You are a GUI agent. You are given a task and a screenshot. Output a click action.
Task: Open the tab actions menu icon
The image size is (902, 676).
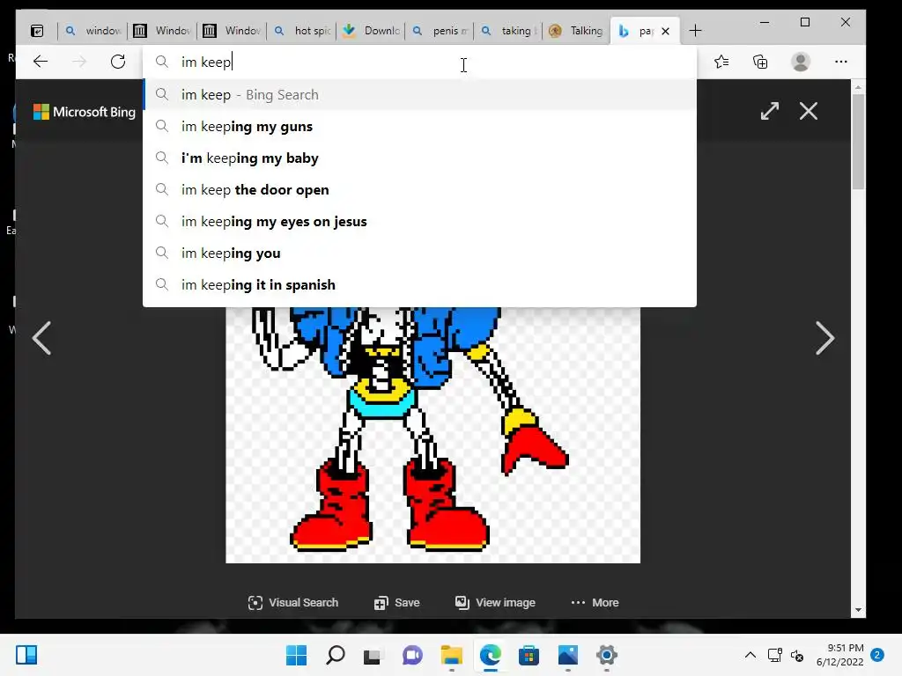[x=37, y=31]
